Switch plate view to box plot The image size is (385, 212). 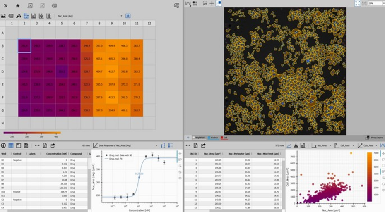point(41,16)
